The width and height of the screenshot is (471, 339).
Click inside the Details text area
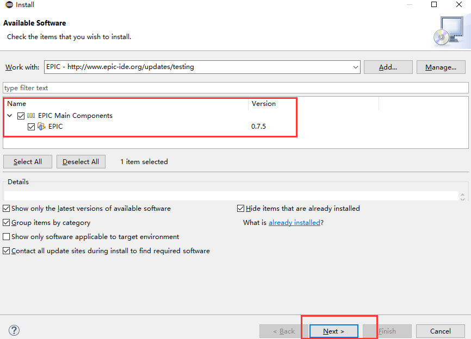tap(231, 196)
